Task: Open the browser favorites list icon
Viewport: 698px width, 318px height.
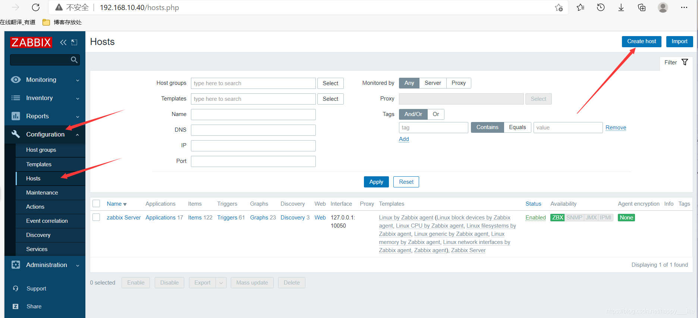Action: (x=581, y=7)
